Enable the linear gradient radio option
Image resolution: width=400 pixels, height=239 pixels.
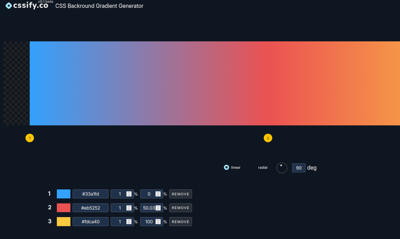tap(226, 168)
